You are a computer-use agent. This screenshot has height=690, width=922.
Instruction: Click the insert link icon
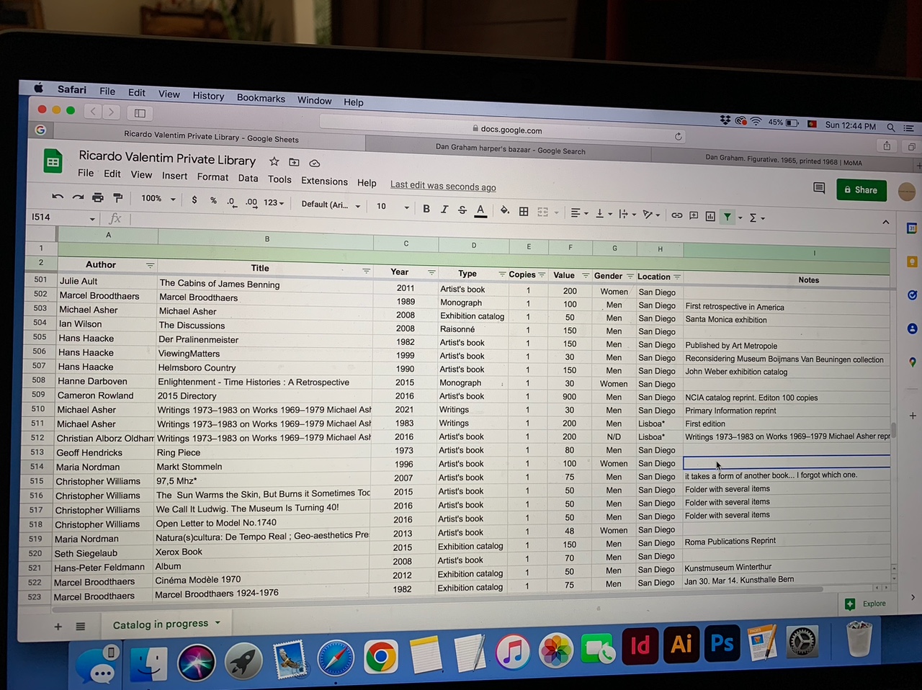[676, 215]
